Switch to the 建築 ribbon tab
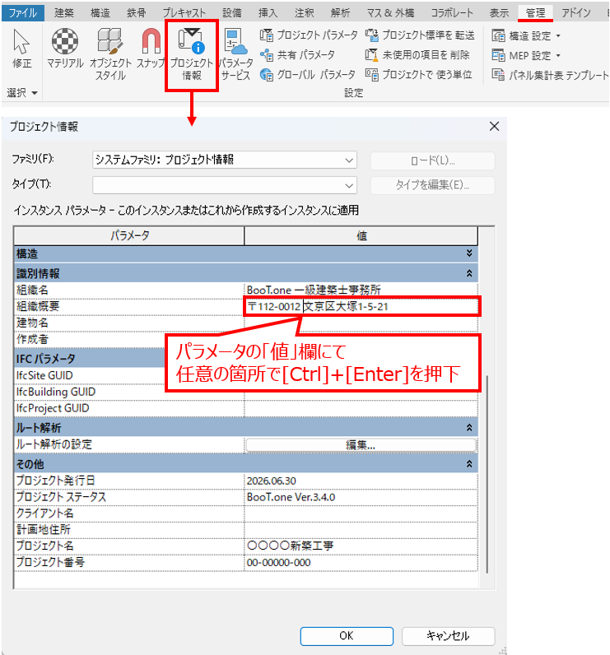 pyautogui.click(x=64, y=13)
